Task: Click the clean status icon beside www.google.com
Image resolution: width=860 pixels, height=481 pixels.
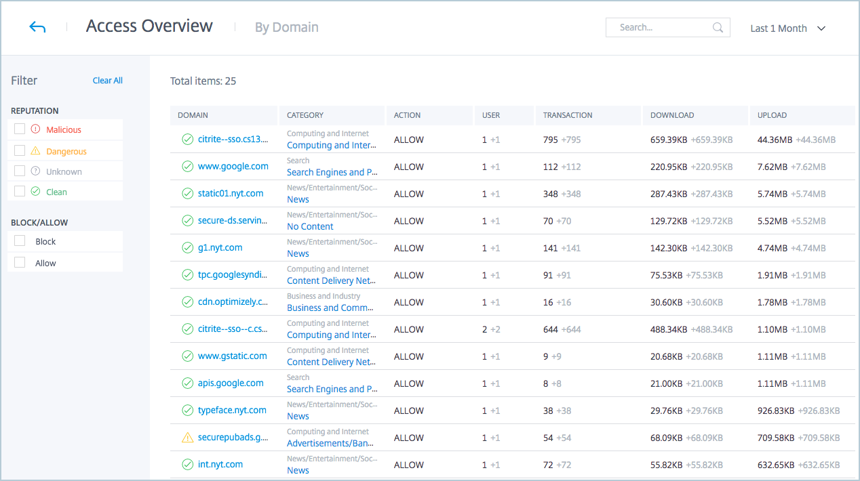Action: point(188,167)
